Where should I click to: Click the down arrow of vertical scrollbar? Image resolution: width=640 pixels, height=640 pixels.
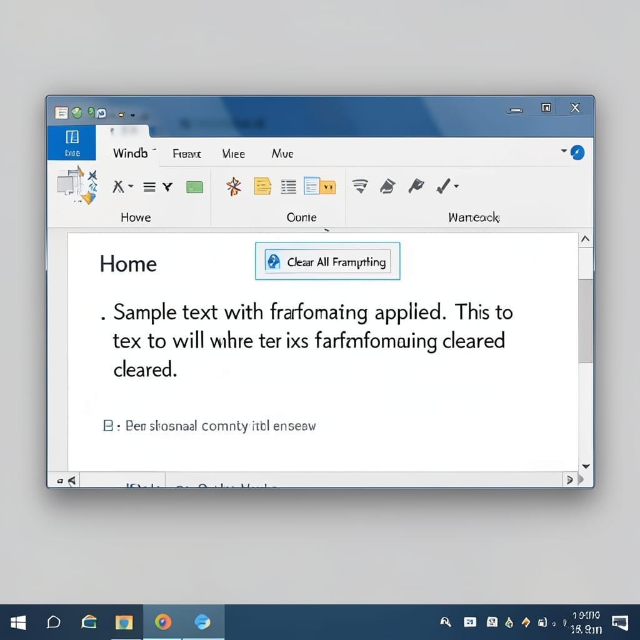[586, 466]
